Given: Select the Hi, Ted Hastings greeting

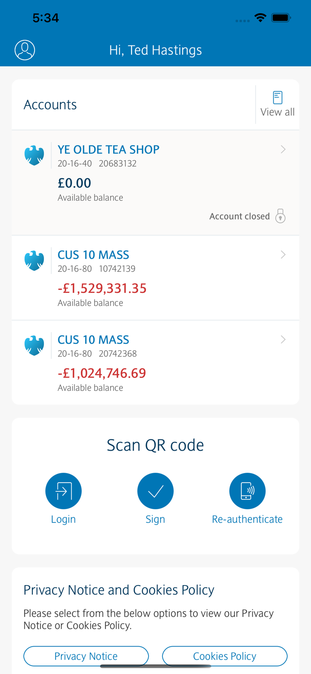Looking at the screenshot, I should pos(155,50).
